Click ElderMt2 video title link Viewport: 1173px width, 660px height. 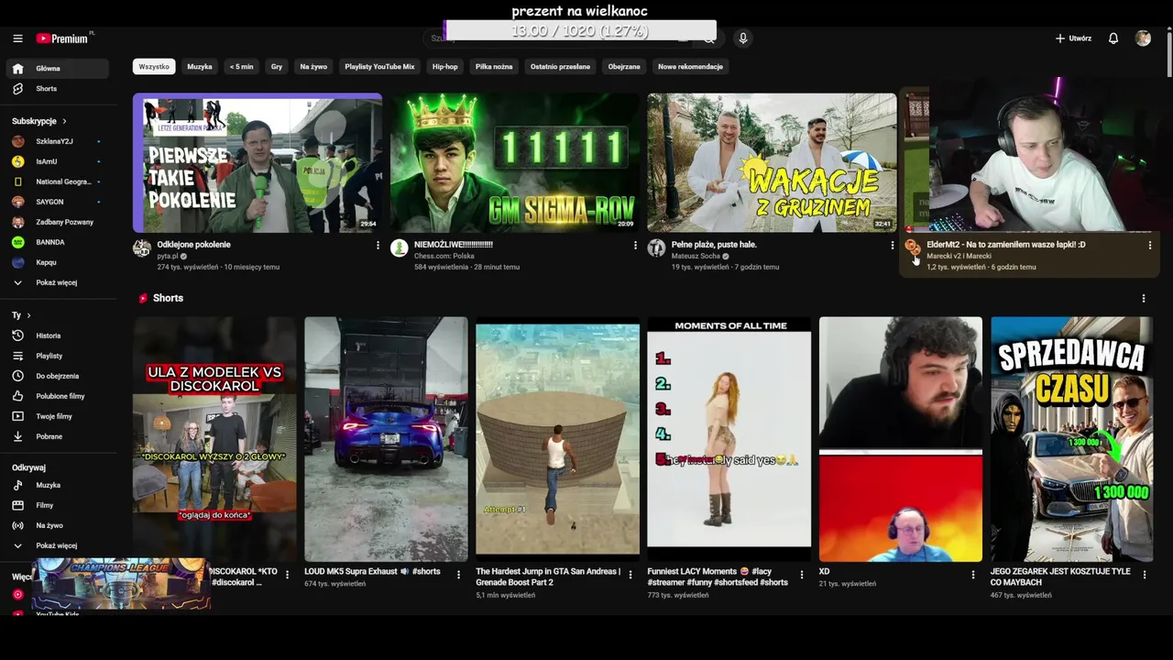click(x=1005, y=245)
